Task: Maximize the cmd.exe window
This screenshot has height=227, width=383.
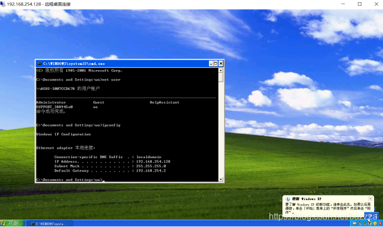Action: point(216,64)
